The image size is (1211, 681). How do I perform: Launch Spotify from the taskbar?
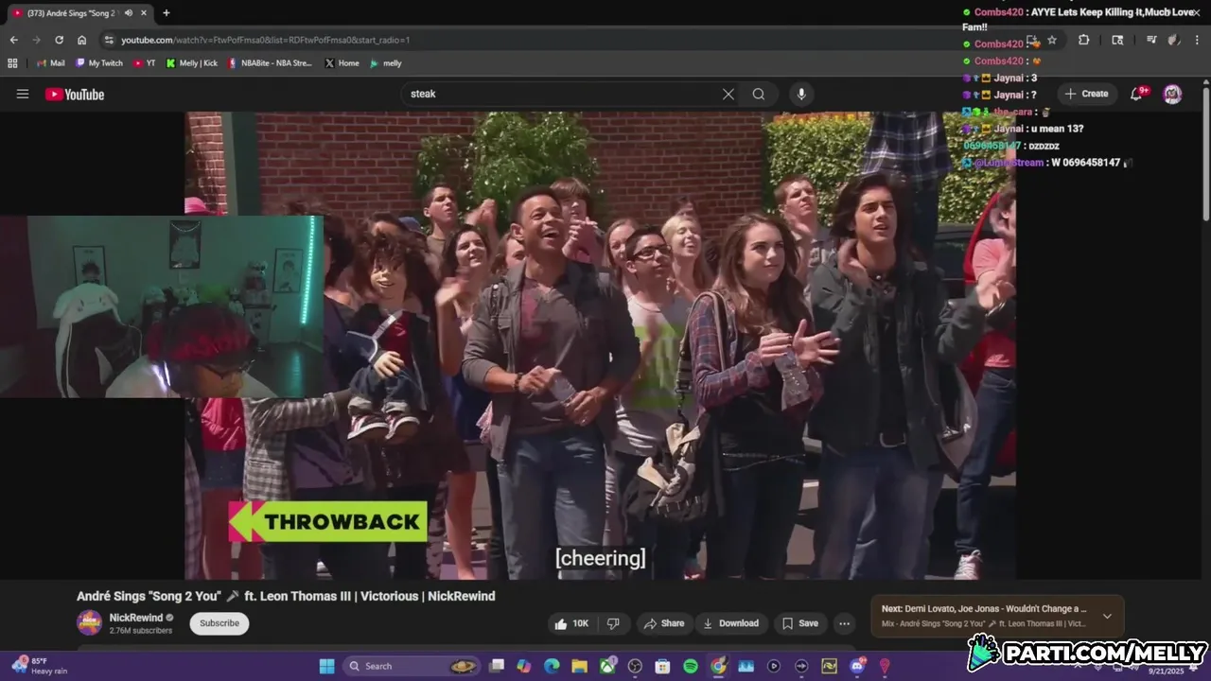[691, 666]
